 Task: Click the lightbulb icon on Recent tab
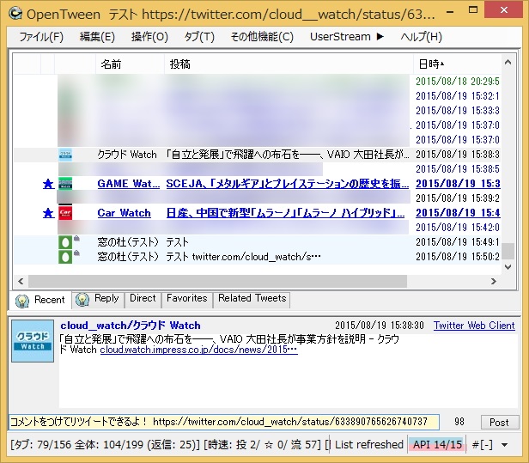pyautogui.click(x=22, y=301)
